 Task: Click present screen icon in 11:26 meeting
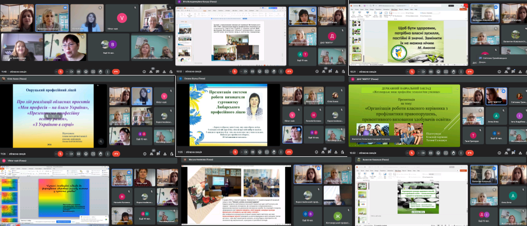pos(93,154)
